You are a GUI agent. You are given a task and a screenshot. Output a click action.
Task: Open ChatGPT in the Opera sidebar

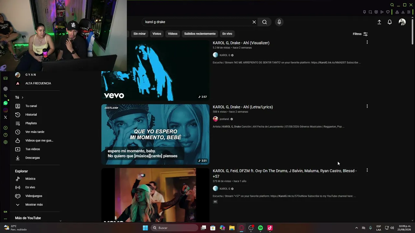5,89
